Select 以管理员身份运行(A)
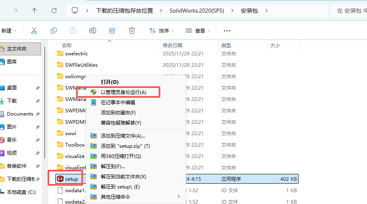 tap(124, 92)
